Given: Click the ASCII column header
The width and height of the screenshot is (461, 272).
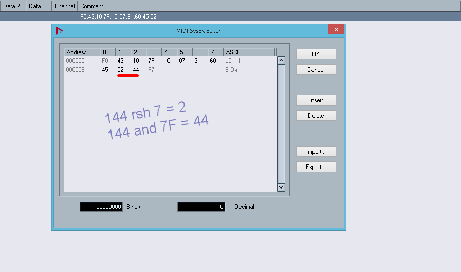Looking at the screenshot, I should point(249,52).
